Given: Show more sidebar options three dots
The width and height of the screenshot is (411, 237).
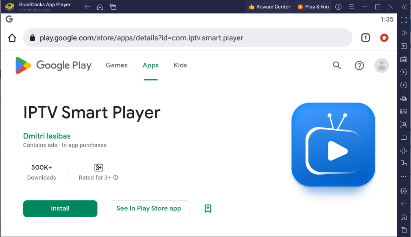Looking at the screenshot, I should [x=404, y=176].
